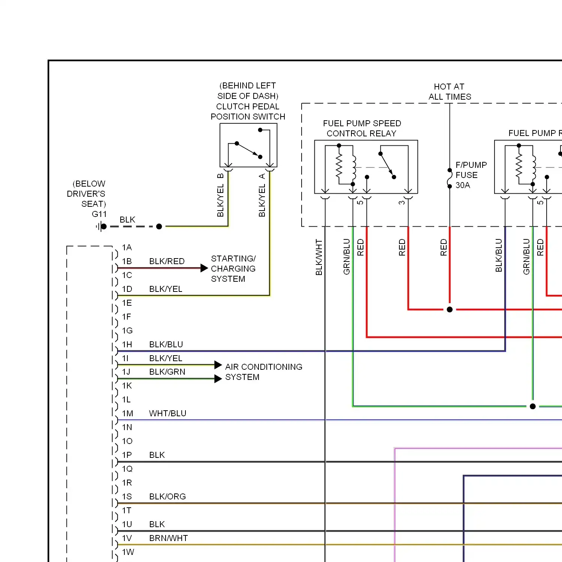The width and height of the screenshot is (562, 562).
Task: Select connector pin 1A
Action: [127, 247]
